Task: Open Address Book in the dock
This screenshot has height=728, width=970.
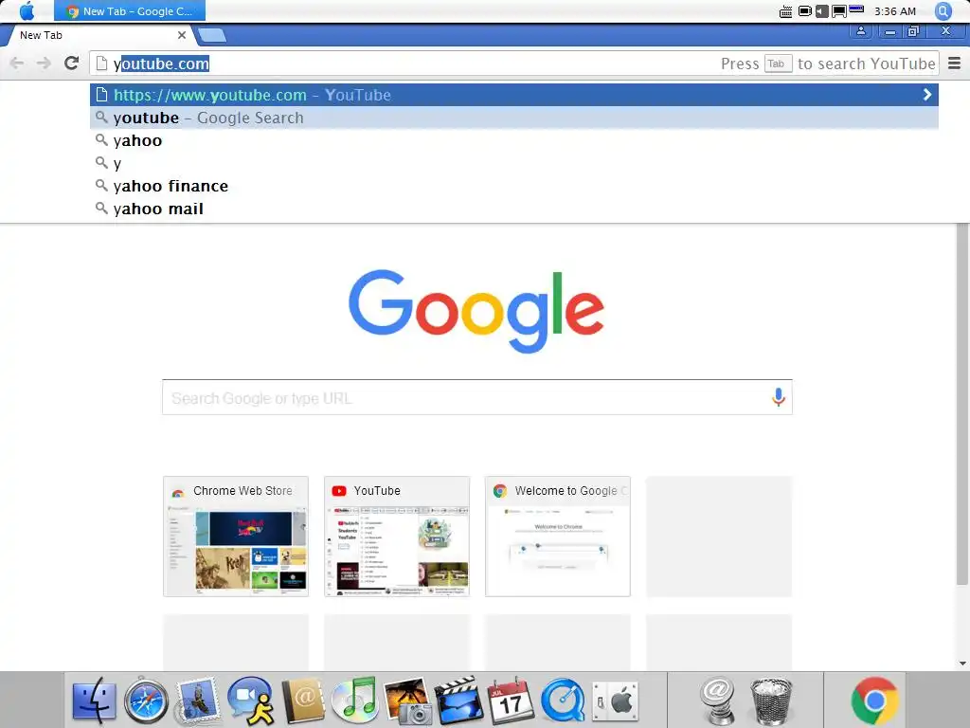Action: 303,701
